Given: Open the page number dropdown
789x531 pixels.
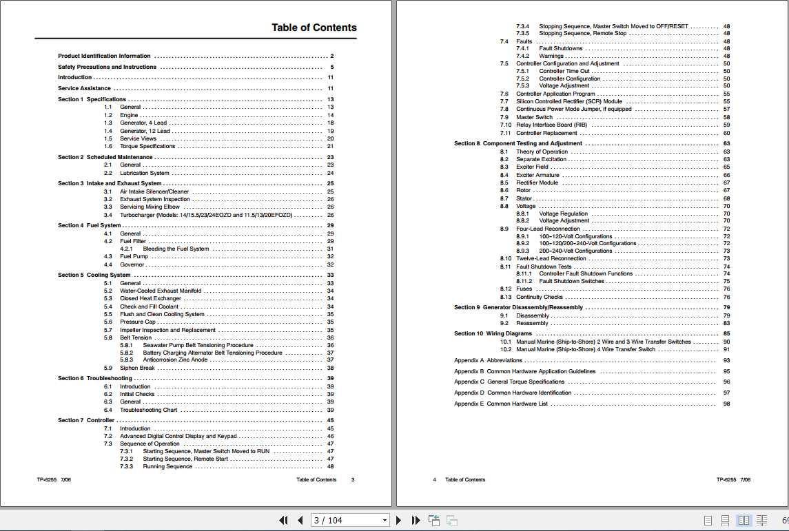Looking at the screenshot, I should point(384,520).
